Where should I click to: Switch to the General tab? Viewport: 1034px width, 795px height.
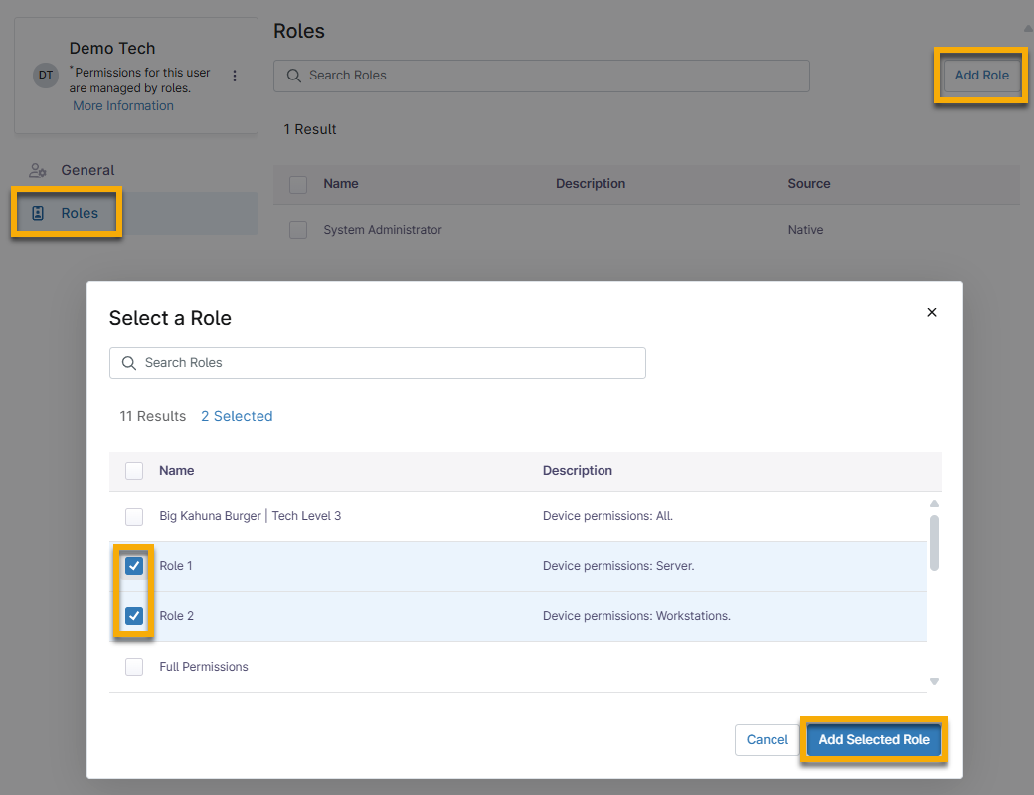[87, 170]
